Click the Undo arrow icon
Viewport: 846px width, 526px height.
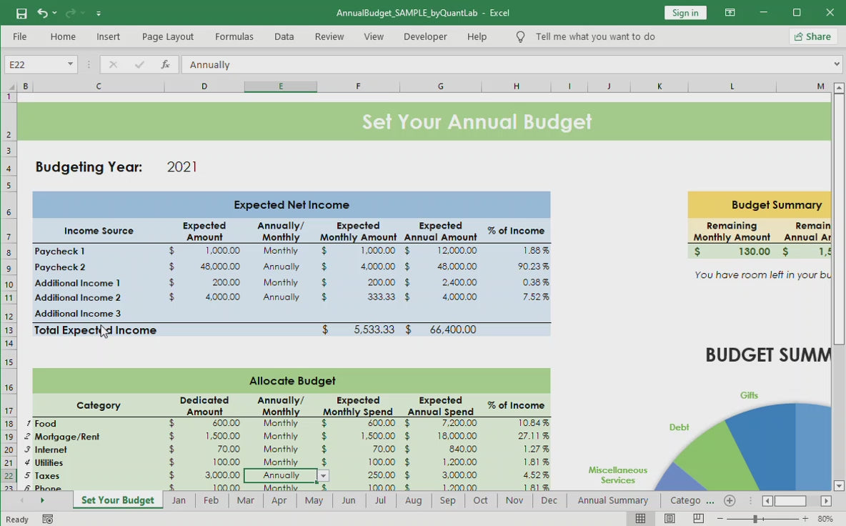coord(42,13)
